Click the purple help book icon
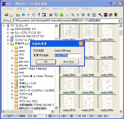 pos(110,15)
